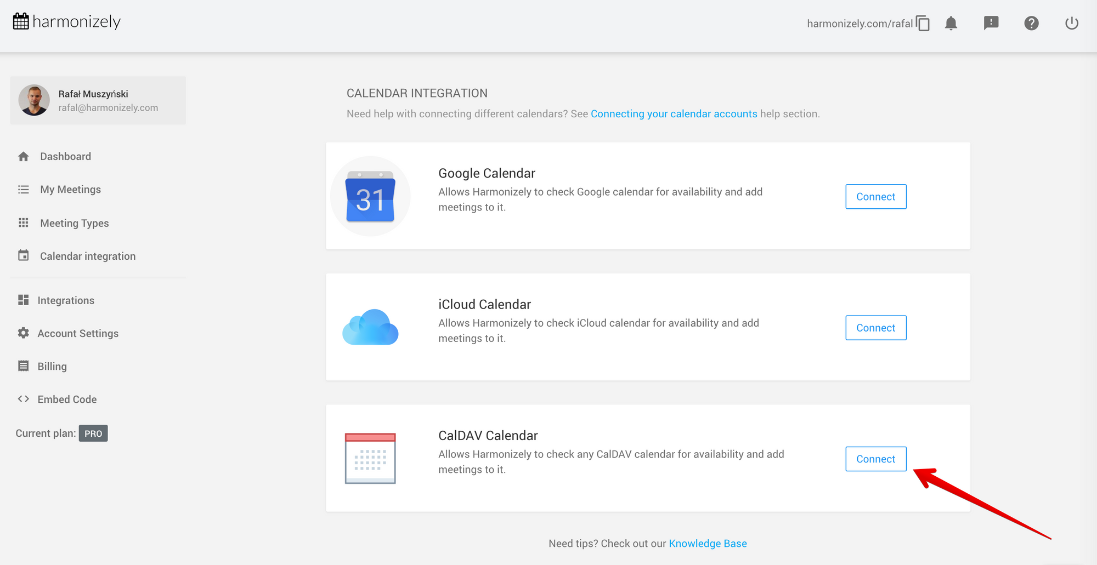Click the harmonizely calendar logo icon
Viewport: 1097px width, 565px height.
tap(21, 21)
